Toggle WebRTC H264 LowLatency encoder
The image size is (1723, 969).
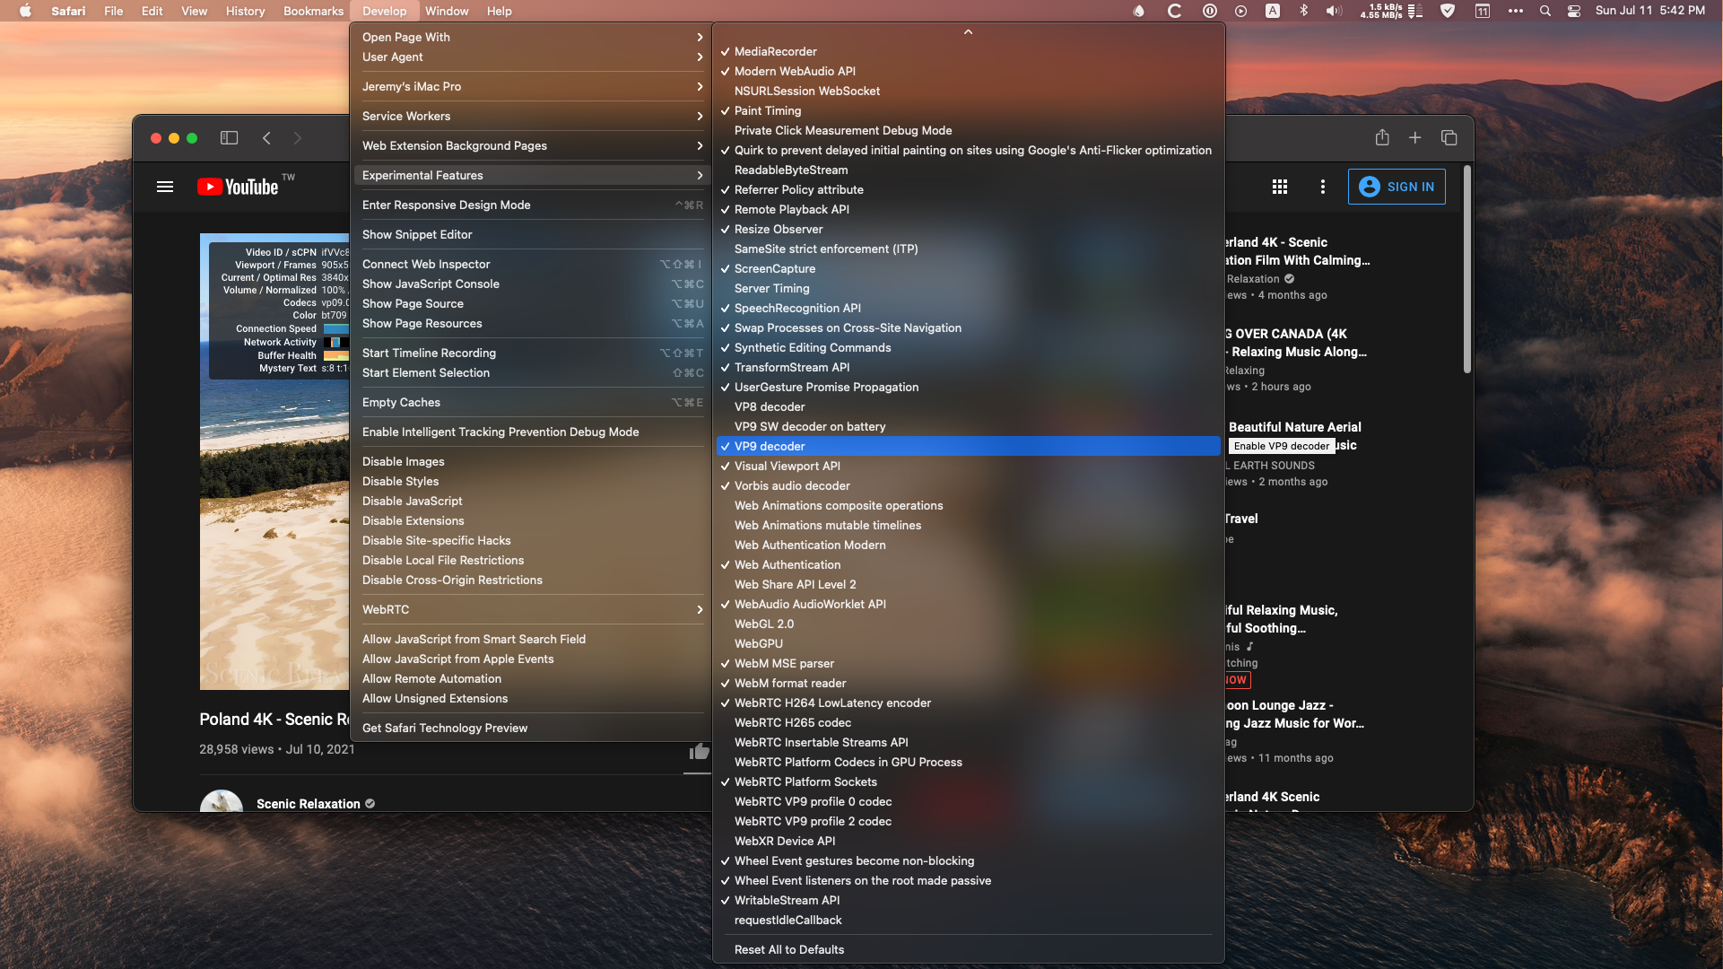[x=832, y=702]
